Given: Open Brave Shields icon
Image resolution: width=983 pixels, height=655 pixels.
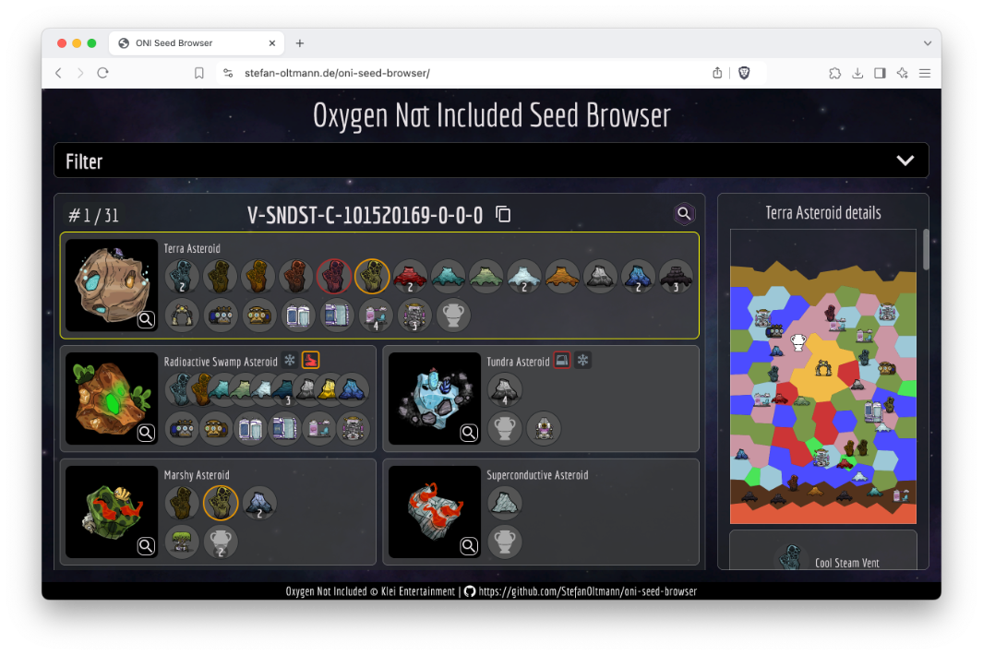Looking at the screenshot, I should (x=744, y=73).
